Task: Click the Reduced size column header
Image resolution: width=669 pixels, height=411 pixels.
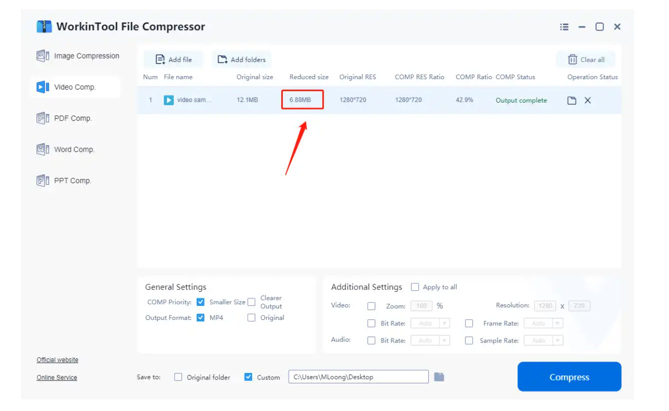Action: tap(309, 77)
